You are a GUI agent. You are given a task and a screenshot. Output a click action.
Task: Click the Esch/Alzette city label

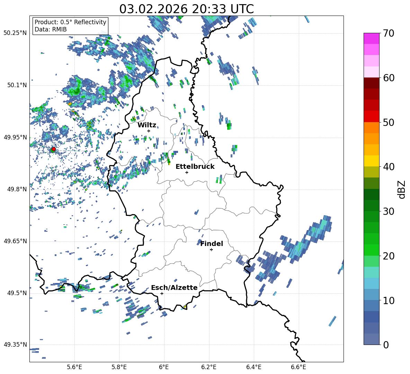click(x=174, y=288)
